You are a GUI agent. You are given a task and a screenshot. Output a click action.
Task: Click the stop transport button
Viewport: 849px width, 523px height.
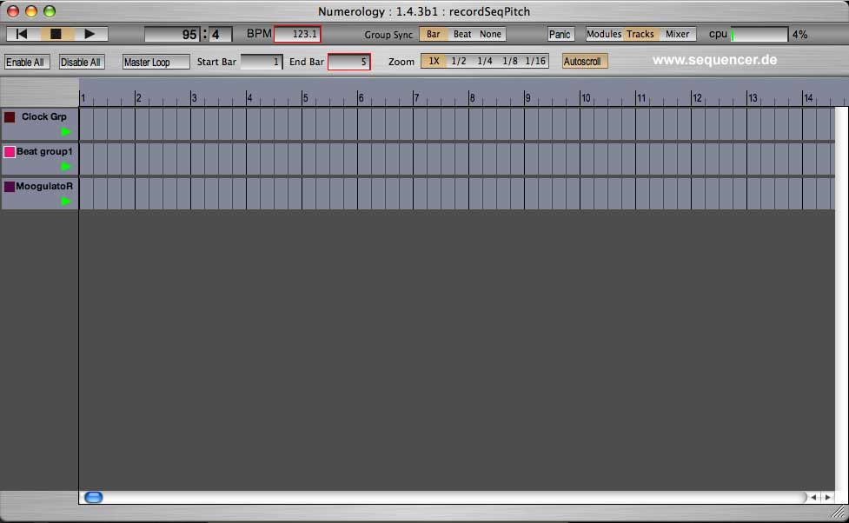tap(56, 34)
